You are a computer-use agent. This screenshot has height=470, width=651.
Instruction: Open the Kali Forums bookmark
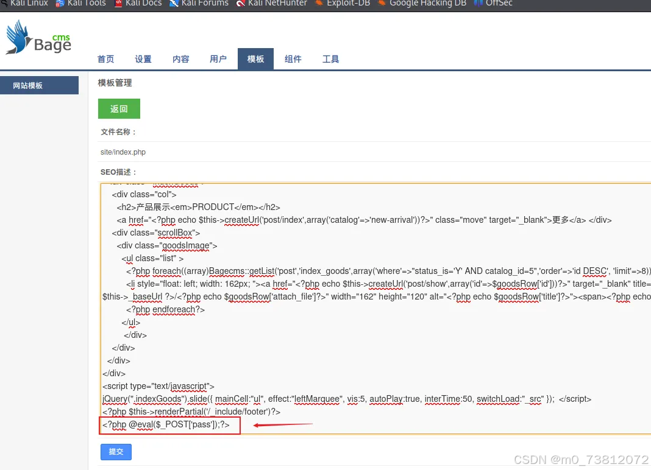click(199, 3)
